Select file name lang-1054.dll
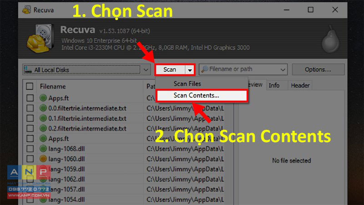This screenshot has height=205, width=364. (x=66, y=200)
